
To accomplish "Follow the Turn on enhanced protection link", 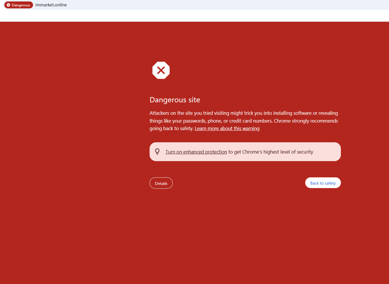I will pos(196,152).
